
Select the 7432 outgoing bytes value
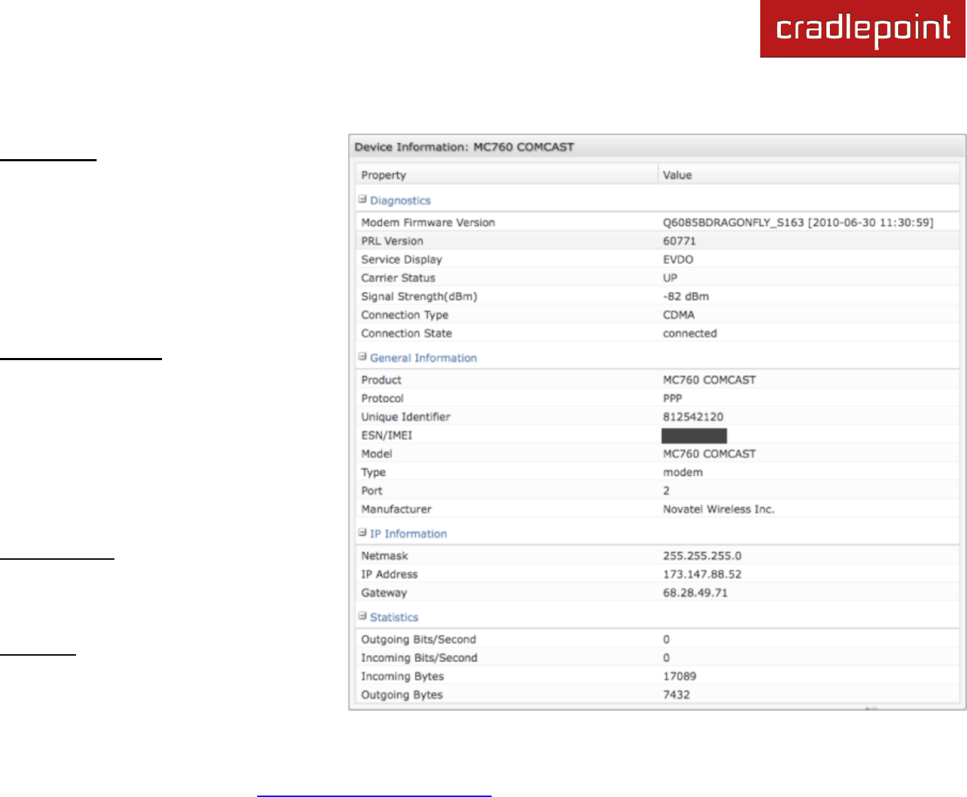point(676,695)
